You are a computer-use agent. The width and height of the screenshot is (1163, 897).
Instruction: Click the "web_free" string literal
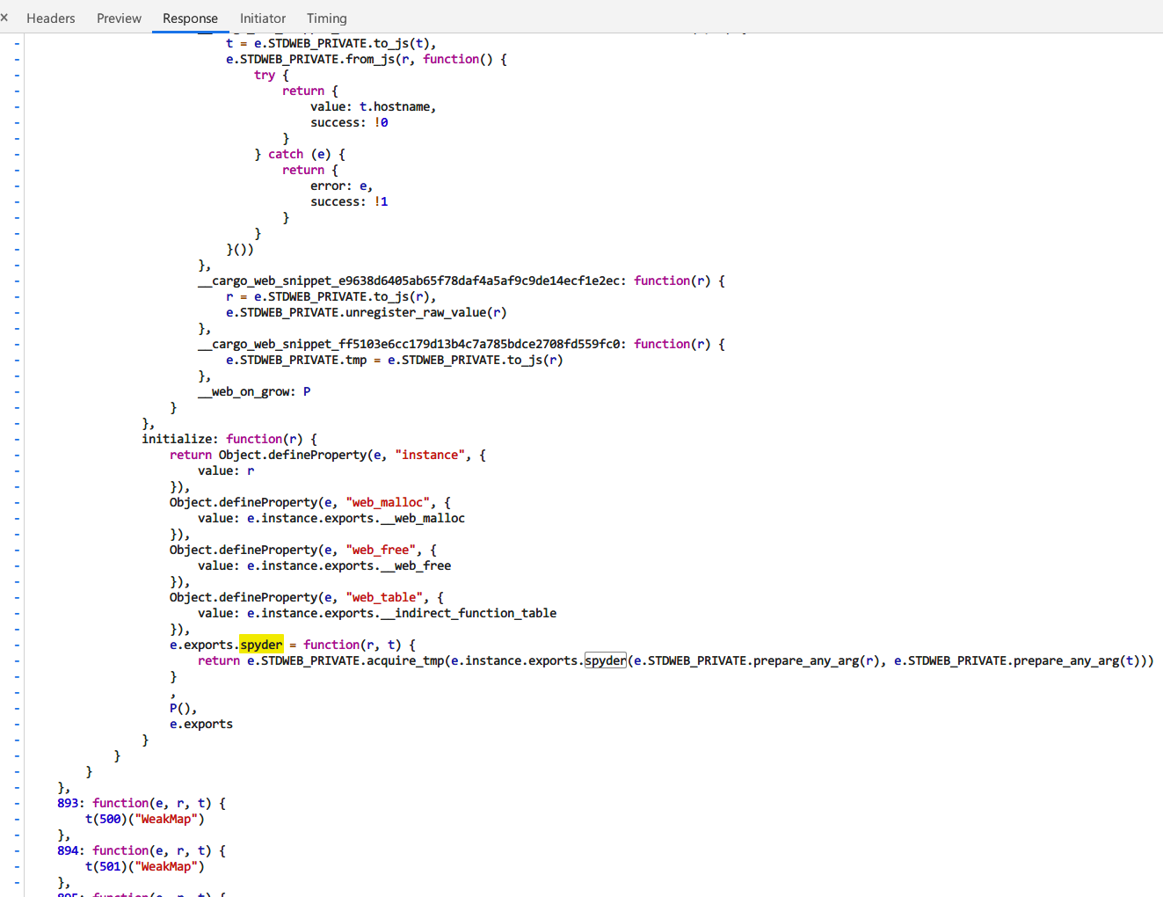[381, 550]
